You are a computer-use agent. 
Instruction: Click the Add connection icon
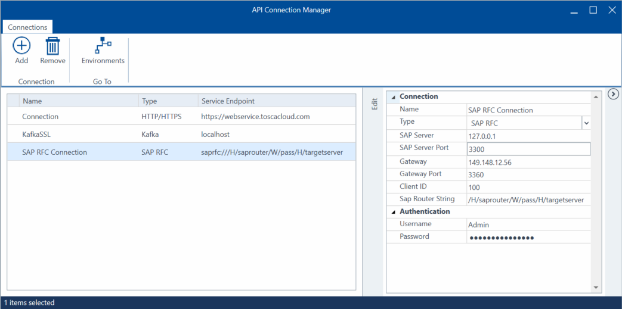pos(21,46)
